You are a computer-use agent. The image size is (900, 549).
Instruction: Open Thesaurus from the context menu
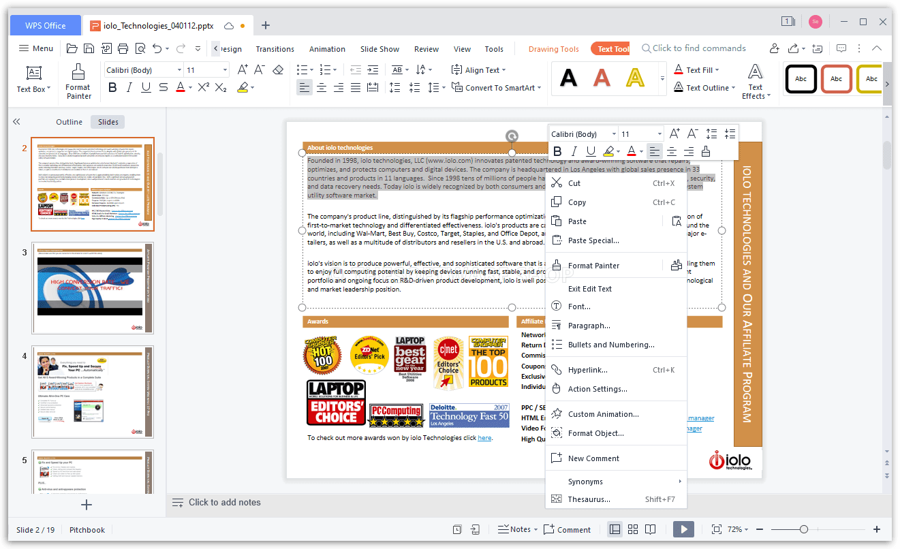click(x=616, y=499)
